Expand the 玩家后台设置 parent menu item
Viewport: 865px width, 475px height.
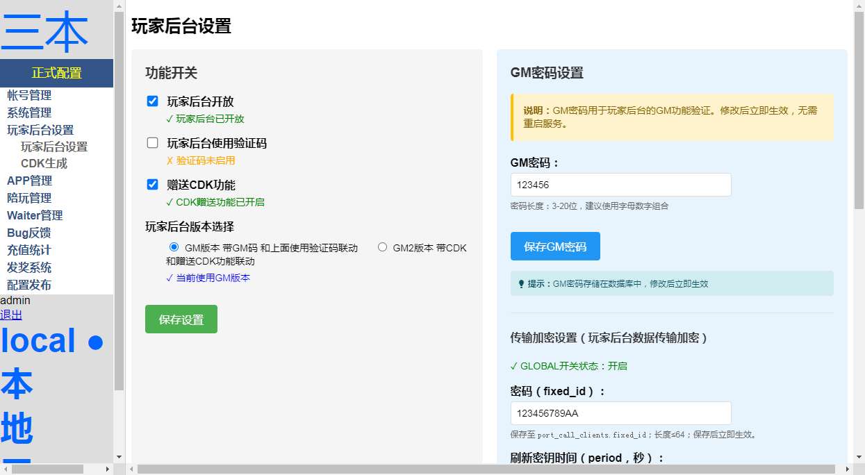[x=40, y=130]
